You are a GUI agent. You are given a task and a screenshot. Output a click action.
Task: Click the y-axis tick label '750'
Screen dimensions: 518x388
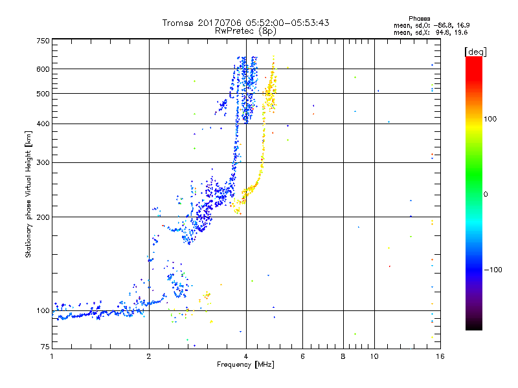tap(43, 41)
